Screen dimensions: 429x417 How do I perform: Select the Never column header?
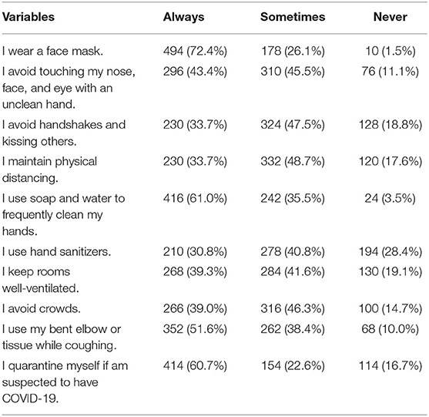tap(390, 17)
